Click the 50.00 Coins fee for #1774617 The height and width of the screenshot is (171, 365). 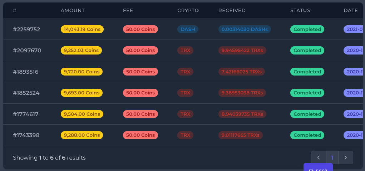coord(140,114)
